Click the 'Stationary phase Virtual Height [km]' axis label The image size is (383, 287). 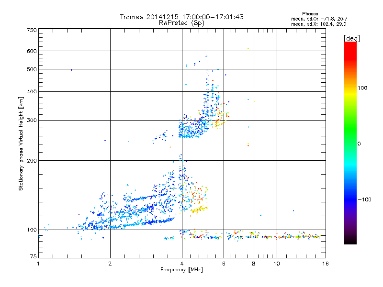(21, 144)
